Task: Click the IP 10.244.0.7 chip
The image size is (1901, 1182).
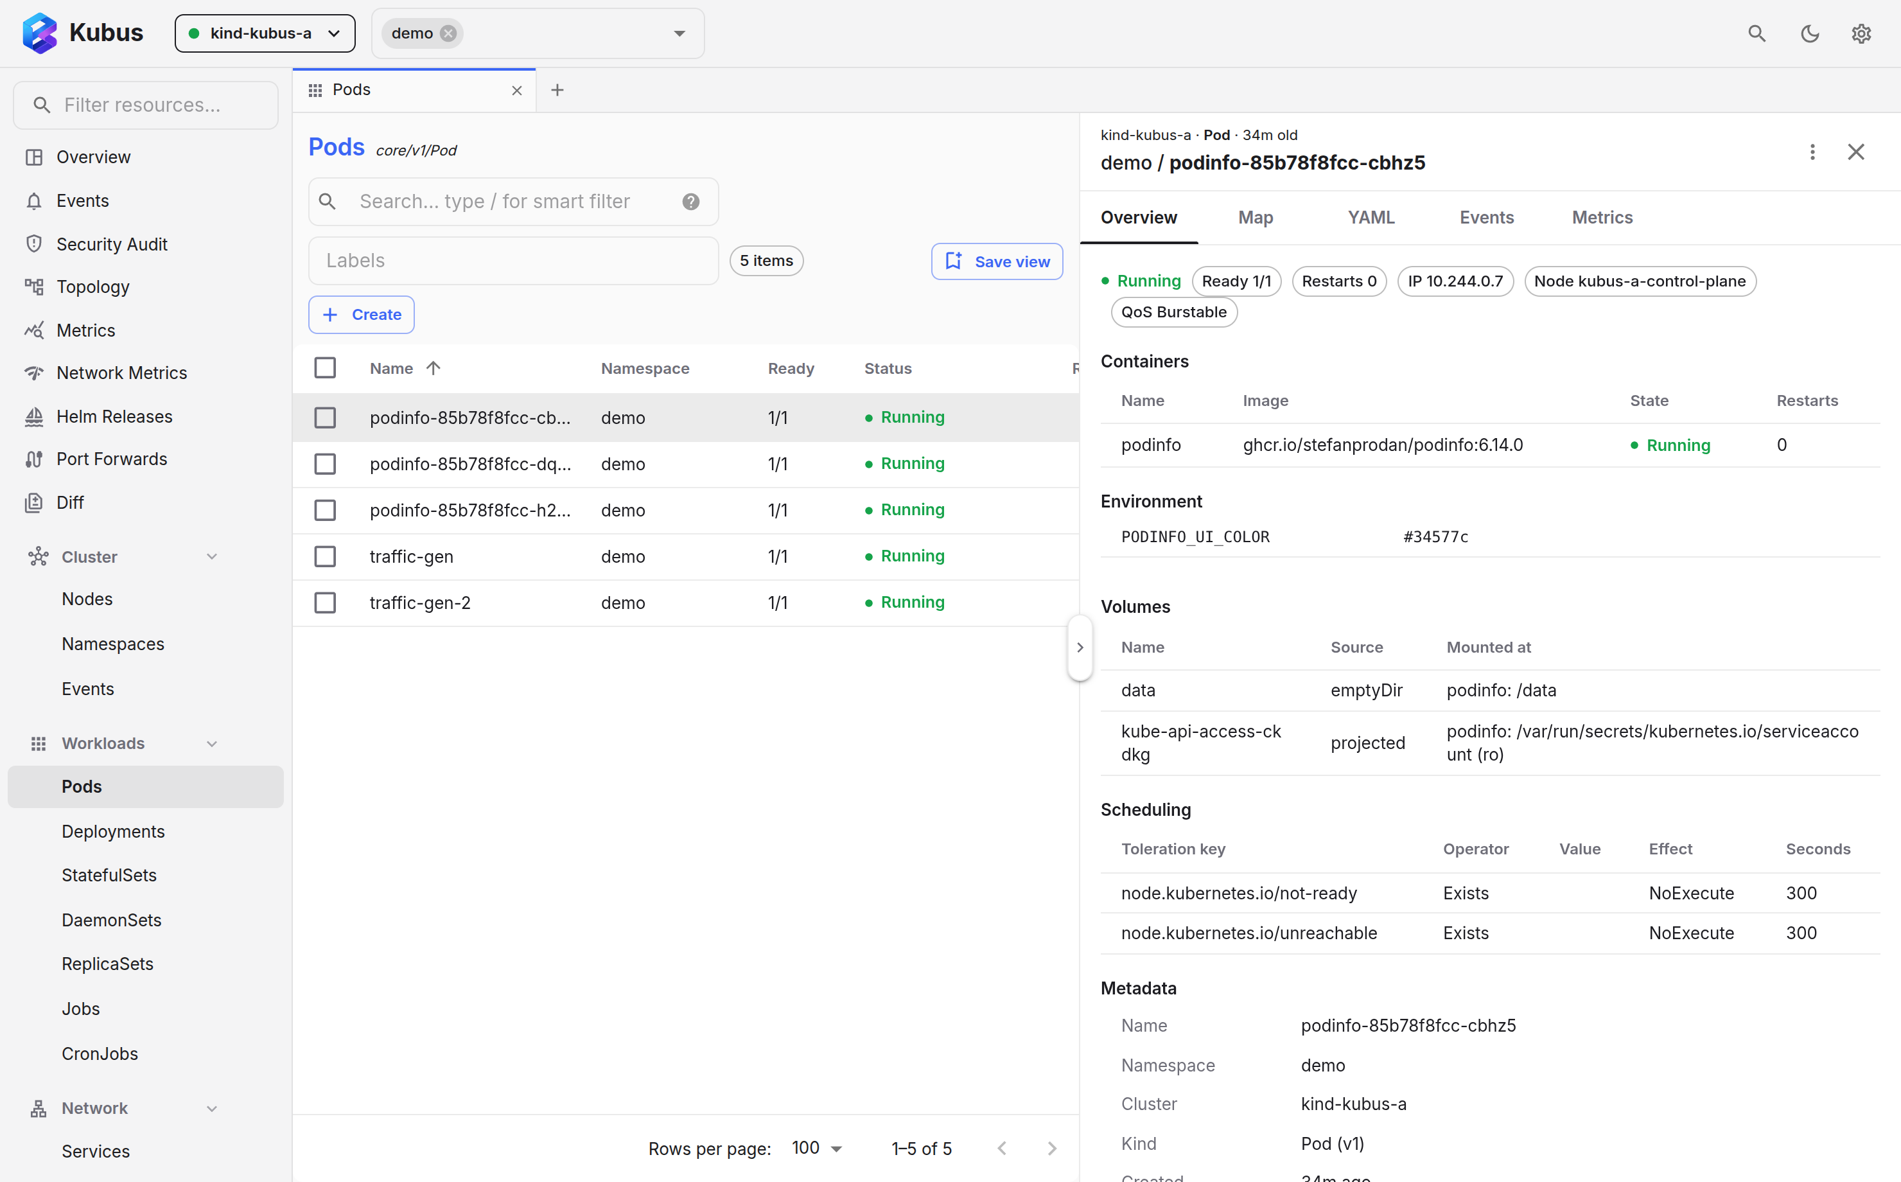Action: pyautogui.click(x=1455, y=281)
